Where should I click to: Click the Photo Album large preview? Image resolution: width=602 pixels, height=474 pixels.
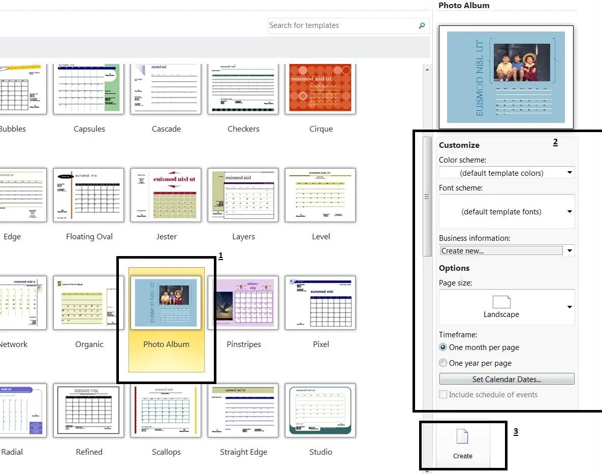(506, 77)
